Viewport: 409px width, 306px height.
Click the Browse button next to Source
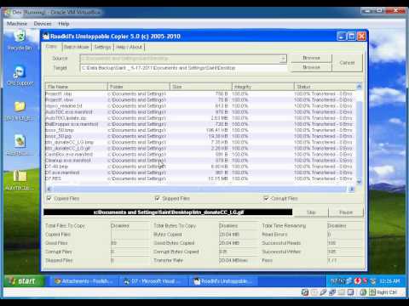[311, 58]
